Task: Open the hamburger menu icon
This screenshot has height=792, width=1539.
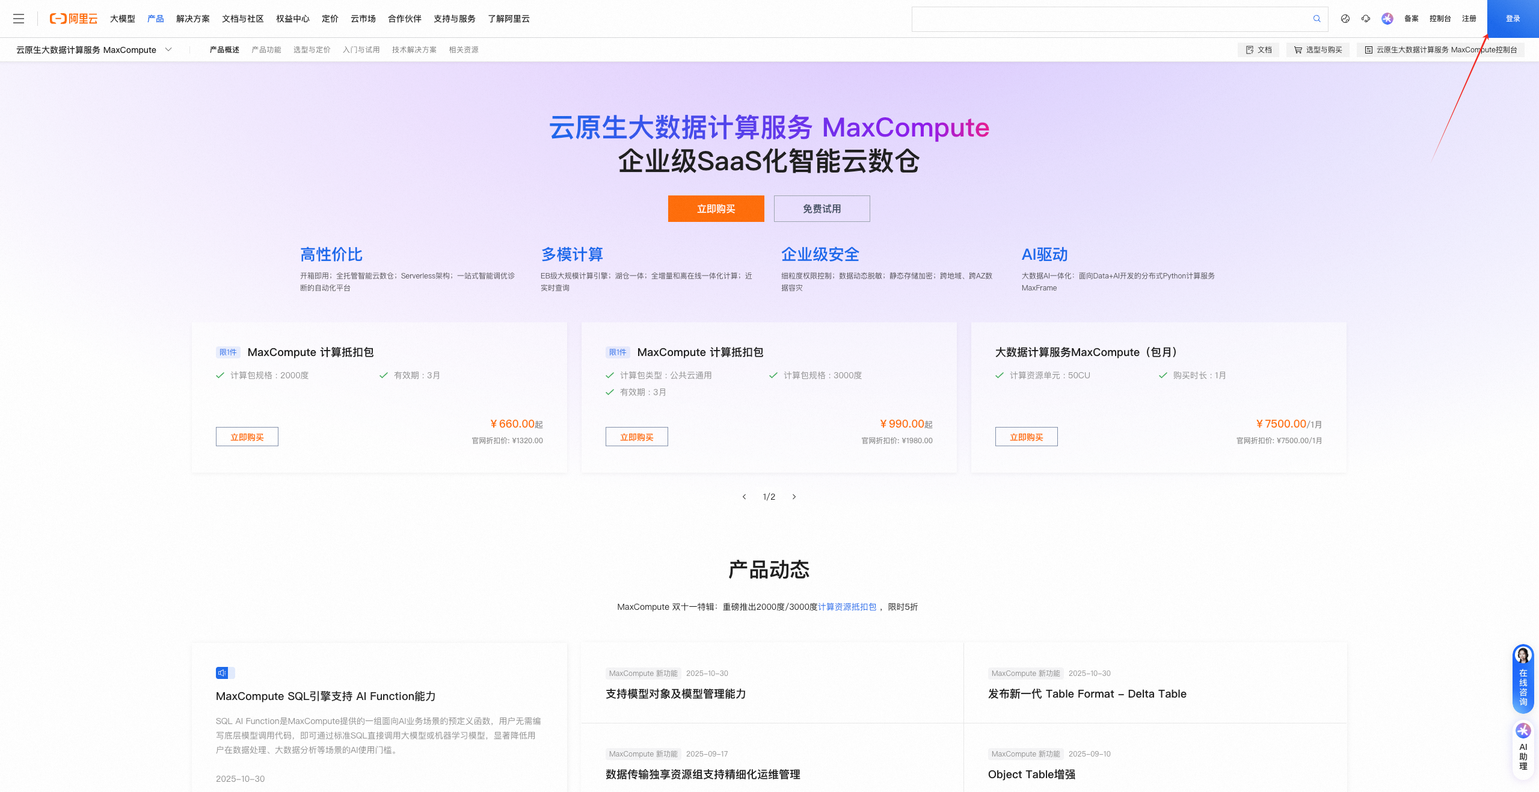Action: click(19, 19)
